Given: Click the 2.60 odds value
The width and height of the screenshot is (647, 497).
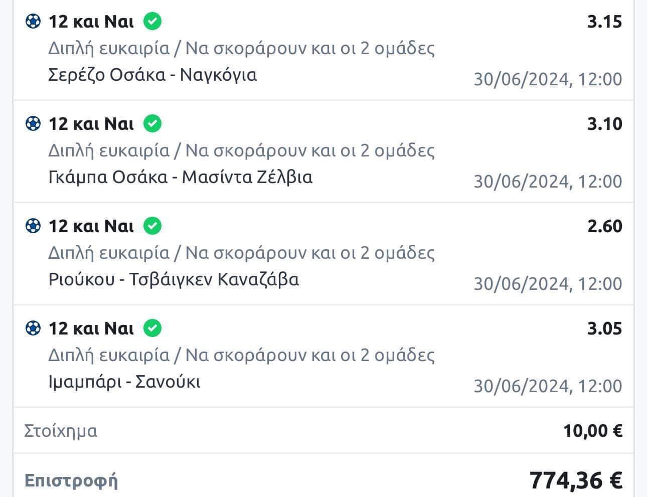Looking at the screenshot, I should (604, 226).
